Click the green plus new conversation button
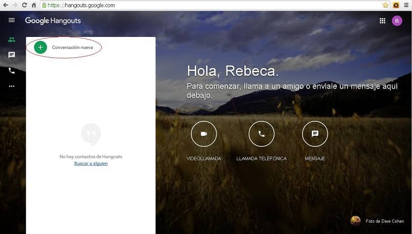This screenshot has height=234, width=412. click(40, 48)
